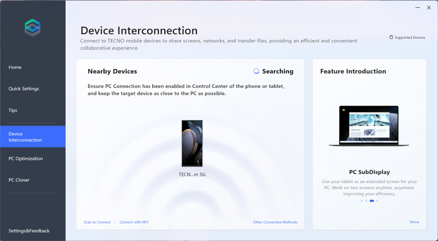
Task: Click the Searching spinner icon
Action: point(256,71)
